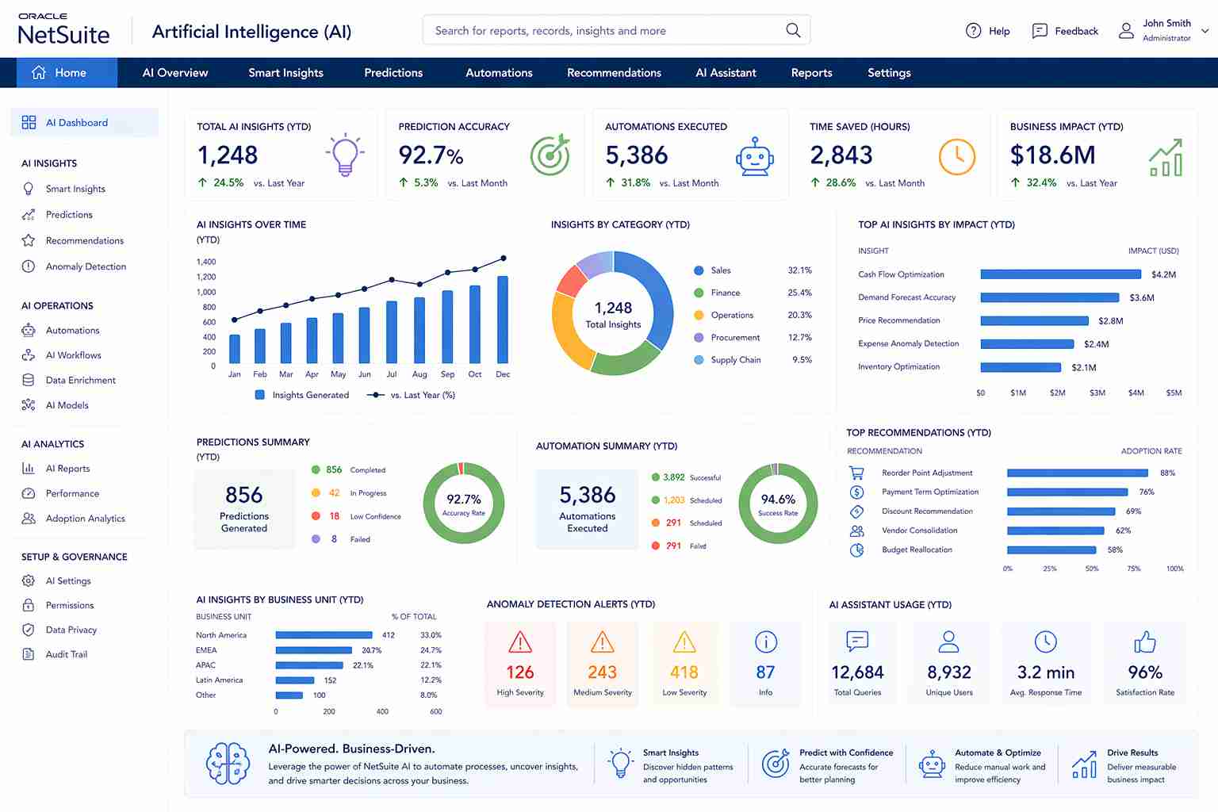Screen dimensions: 1218x812
Task: Open the Help question mark icon
Action: pyautogui.click(x=973, y=31)
